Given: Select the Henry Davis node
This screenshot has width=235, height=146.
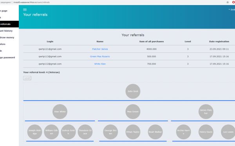Looking at the screenshot, I should click(x=206, y=132).
